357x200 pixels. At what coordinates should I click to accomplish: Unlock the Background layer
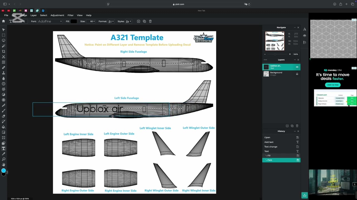(297, 74)
